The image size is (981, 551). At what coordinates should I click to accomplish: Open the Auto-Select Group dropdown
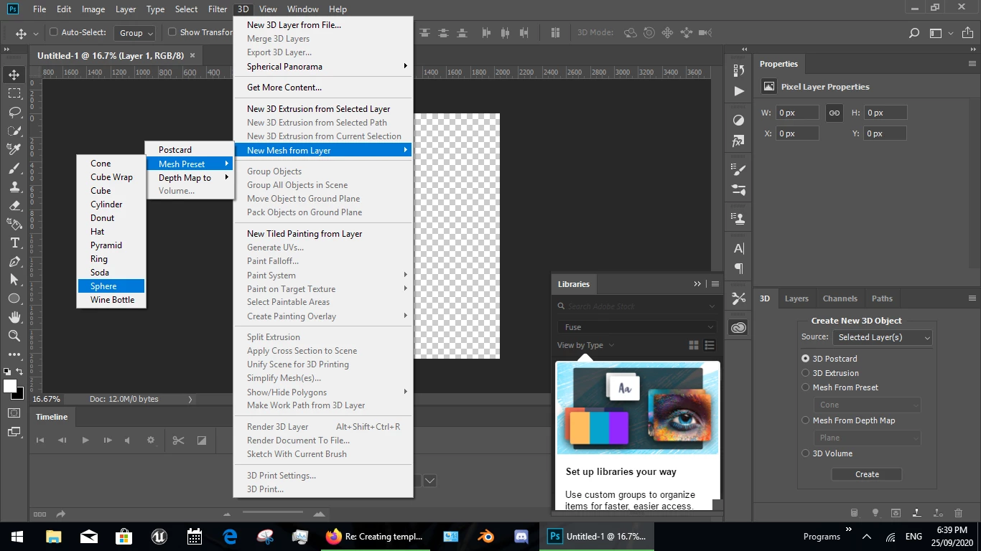click(134, 33)
